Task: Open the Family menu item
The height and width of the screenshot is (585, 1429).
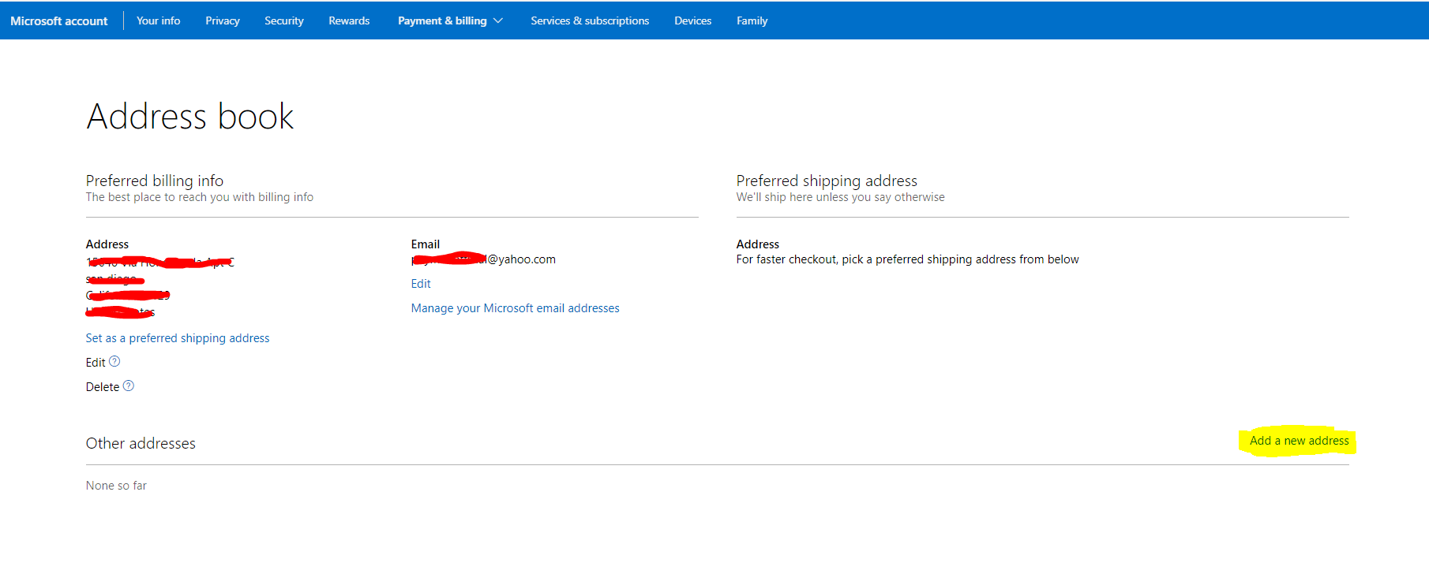Action: (x=752, y=20)
